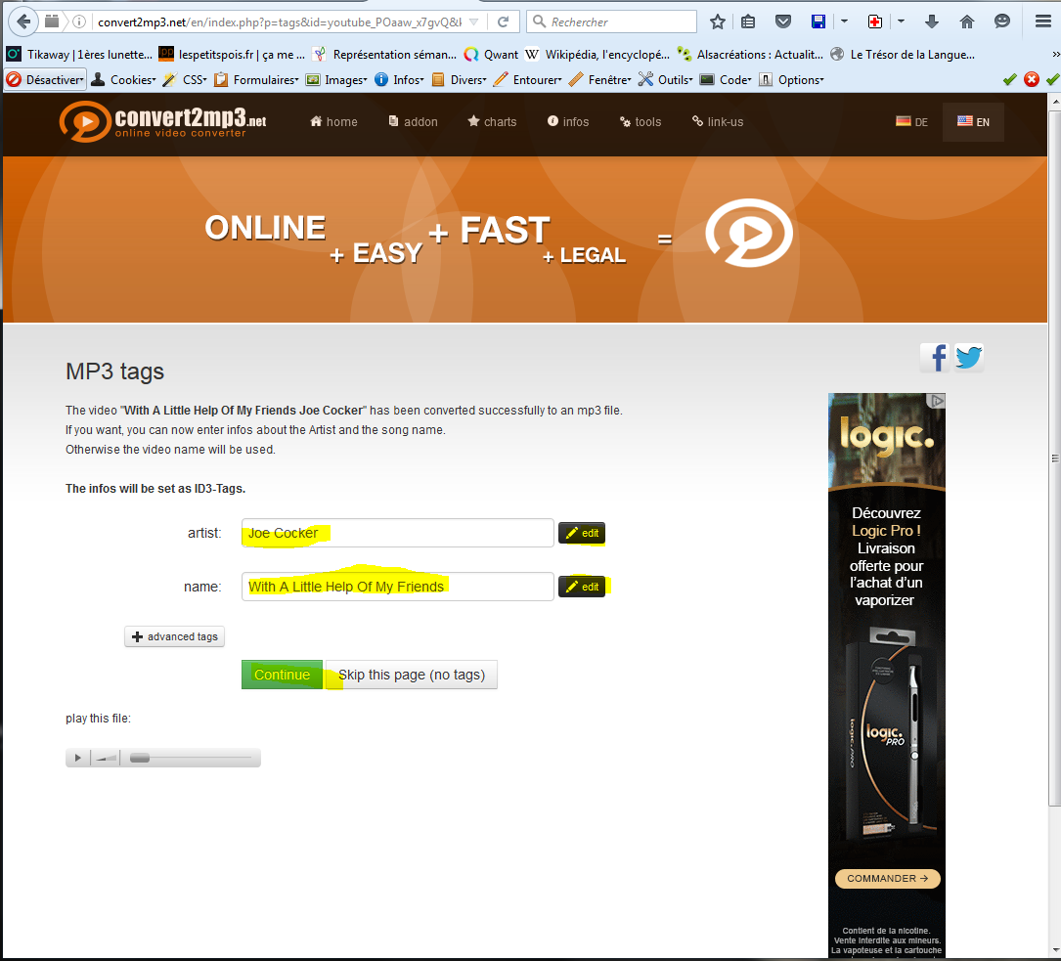Open the Formulaires dropdown menu
Image resolution: width=1061 pixels, height=961 pixels.
coord(256,79)
